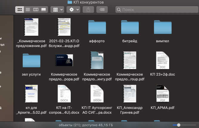
Task: Click the аффорто folder name
Action: tap(97, 41)
